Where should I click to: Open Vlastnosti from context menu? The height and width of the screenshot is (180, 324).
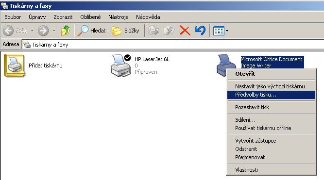(x=271, y=170)
